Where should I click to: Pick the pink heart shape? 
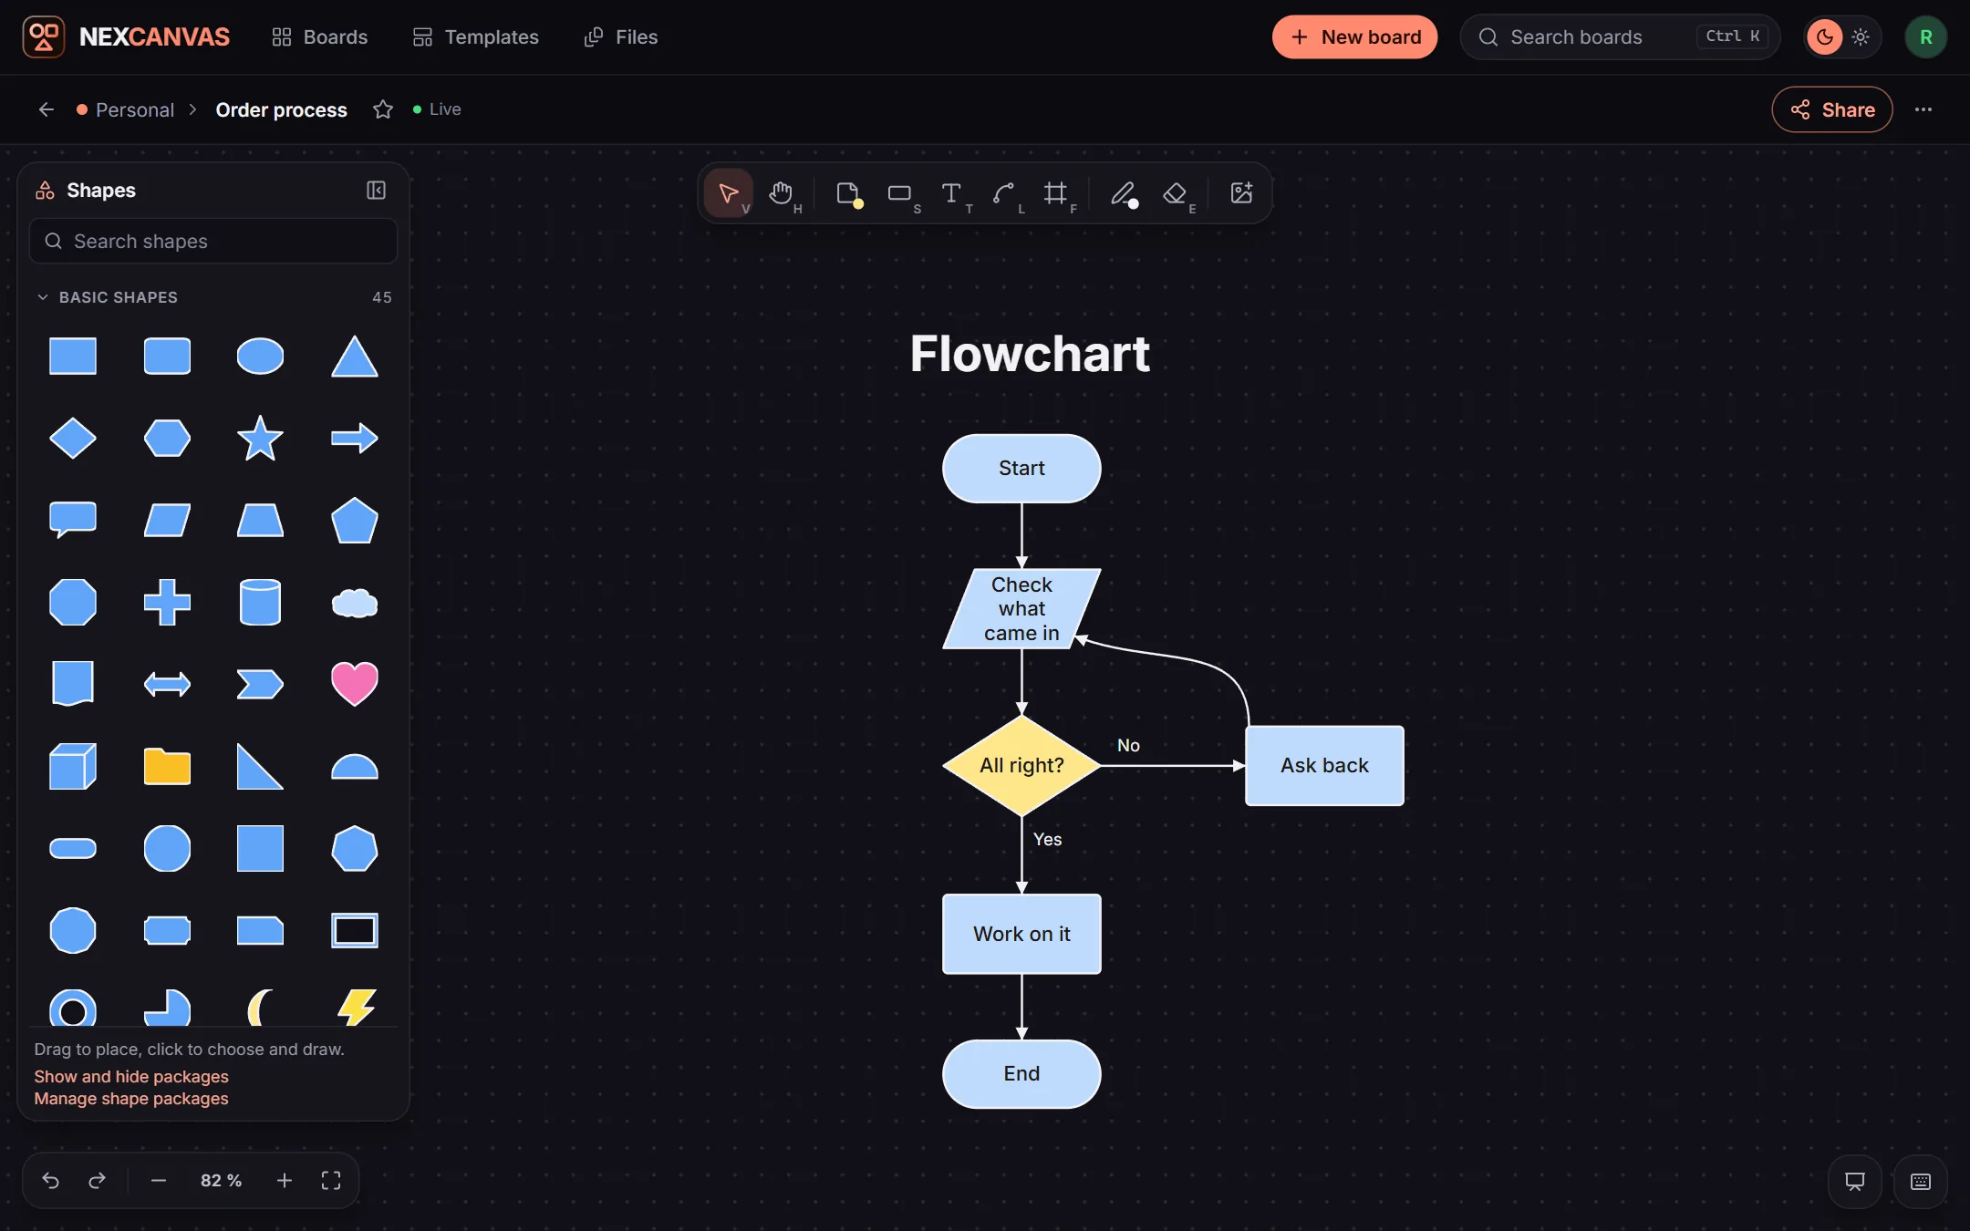(x=354, y=684)
